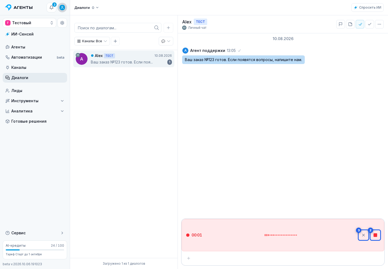Click the ТЕСТ badge next to Alex in header
Image resolution: width=388 pixels, height=269 pixels.
pyautogui.click(x=200, y=22)
